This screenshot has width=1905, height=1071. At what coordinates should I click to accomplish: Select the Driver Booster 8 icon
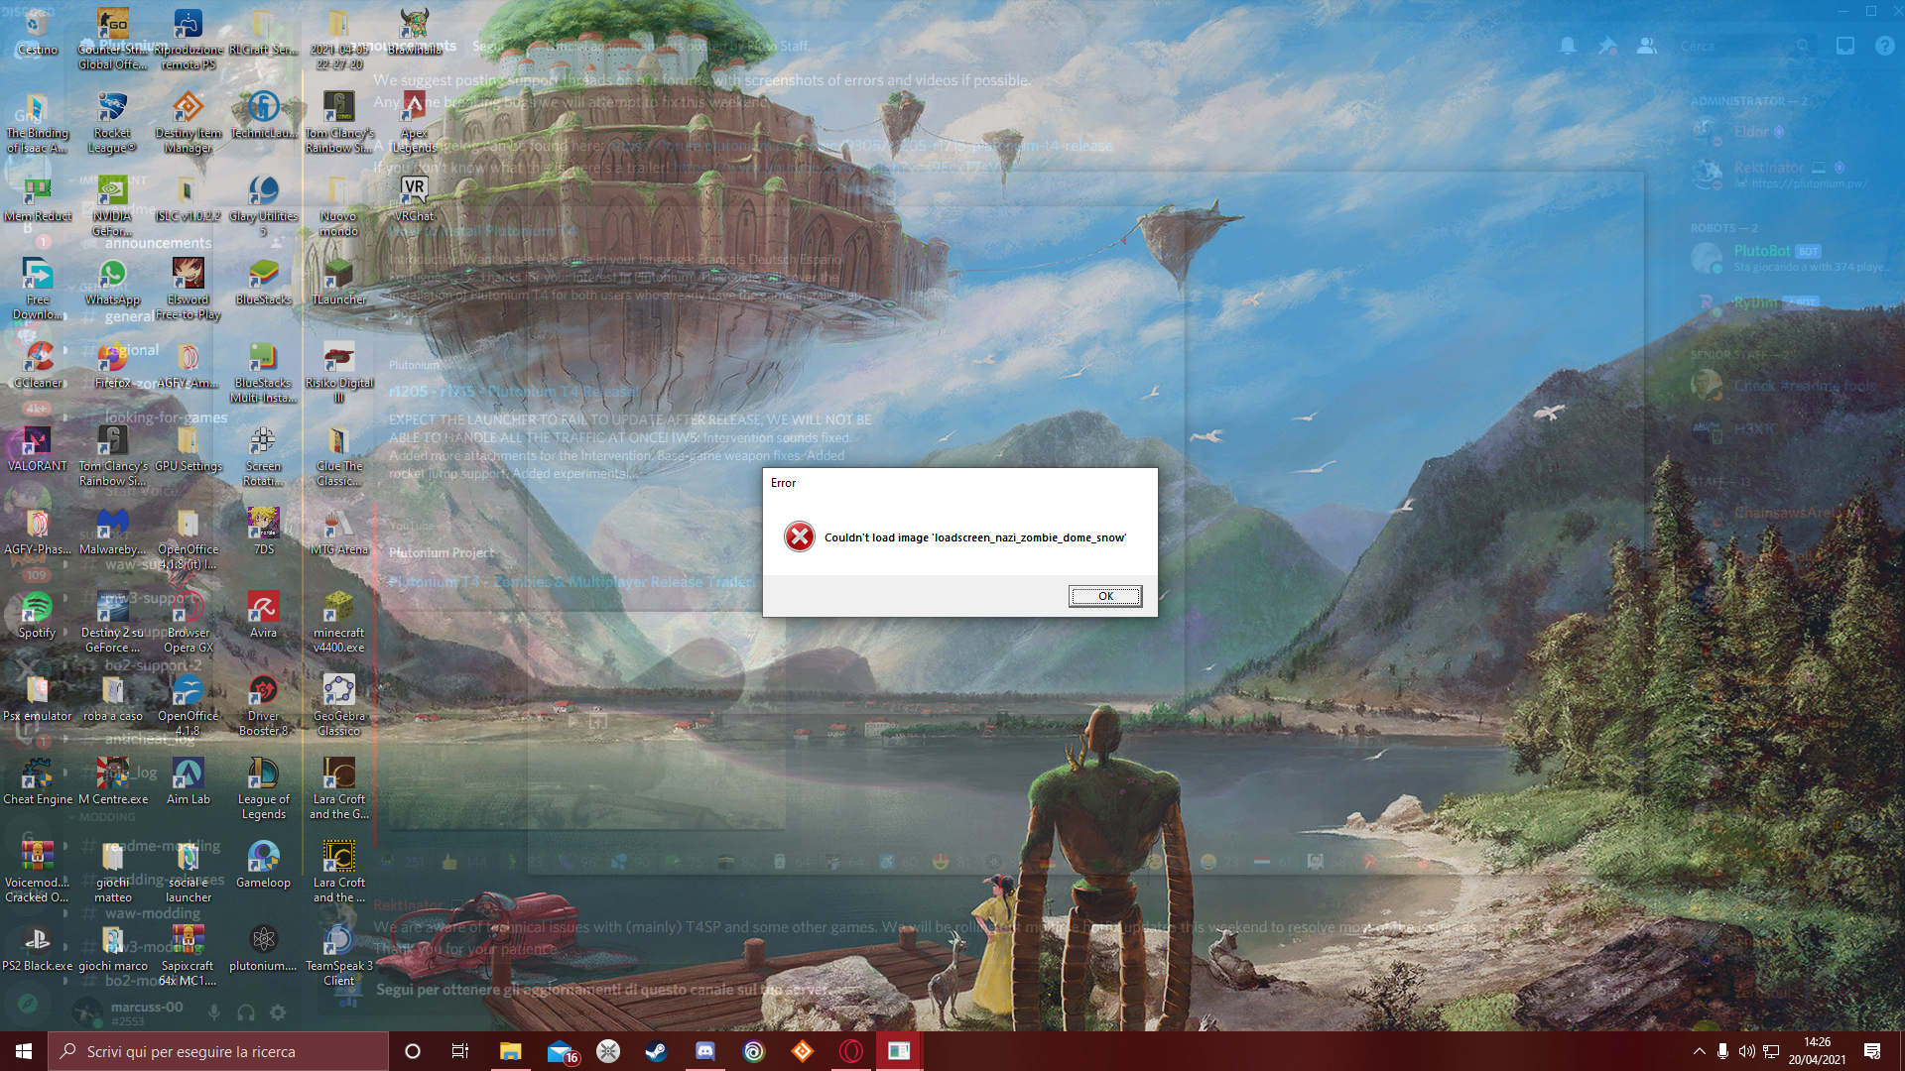coord(263,706)
